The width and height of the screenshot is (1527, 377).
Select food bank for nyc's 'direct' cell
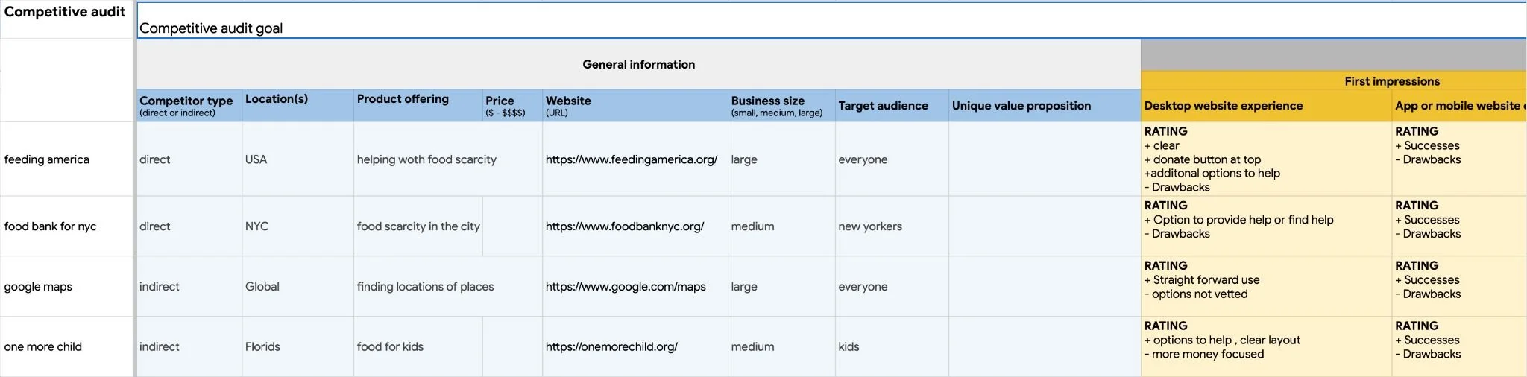(x=189, y=226)
